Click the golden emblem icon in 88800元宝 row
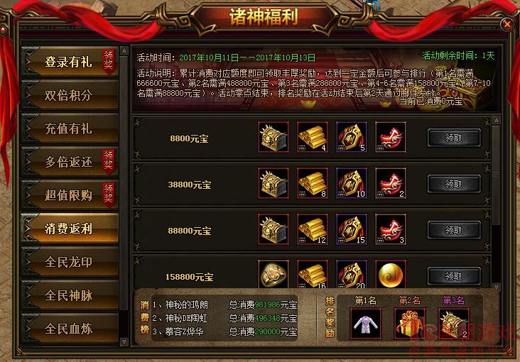 click(x=352, y=229)
